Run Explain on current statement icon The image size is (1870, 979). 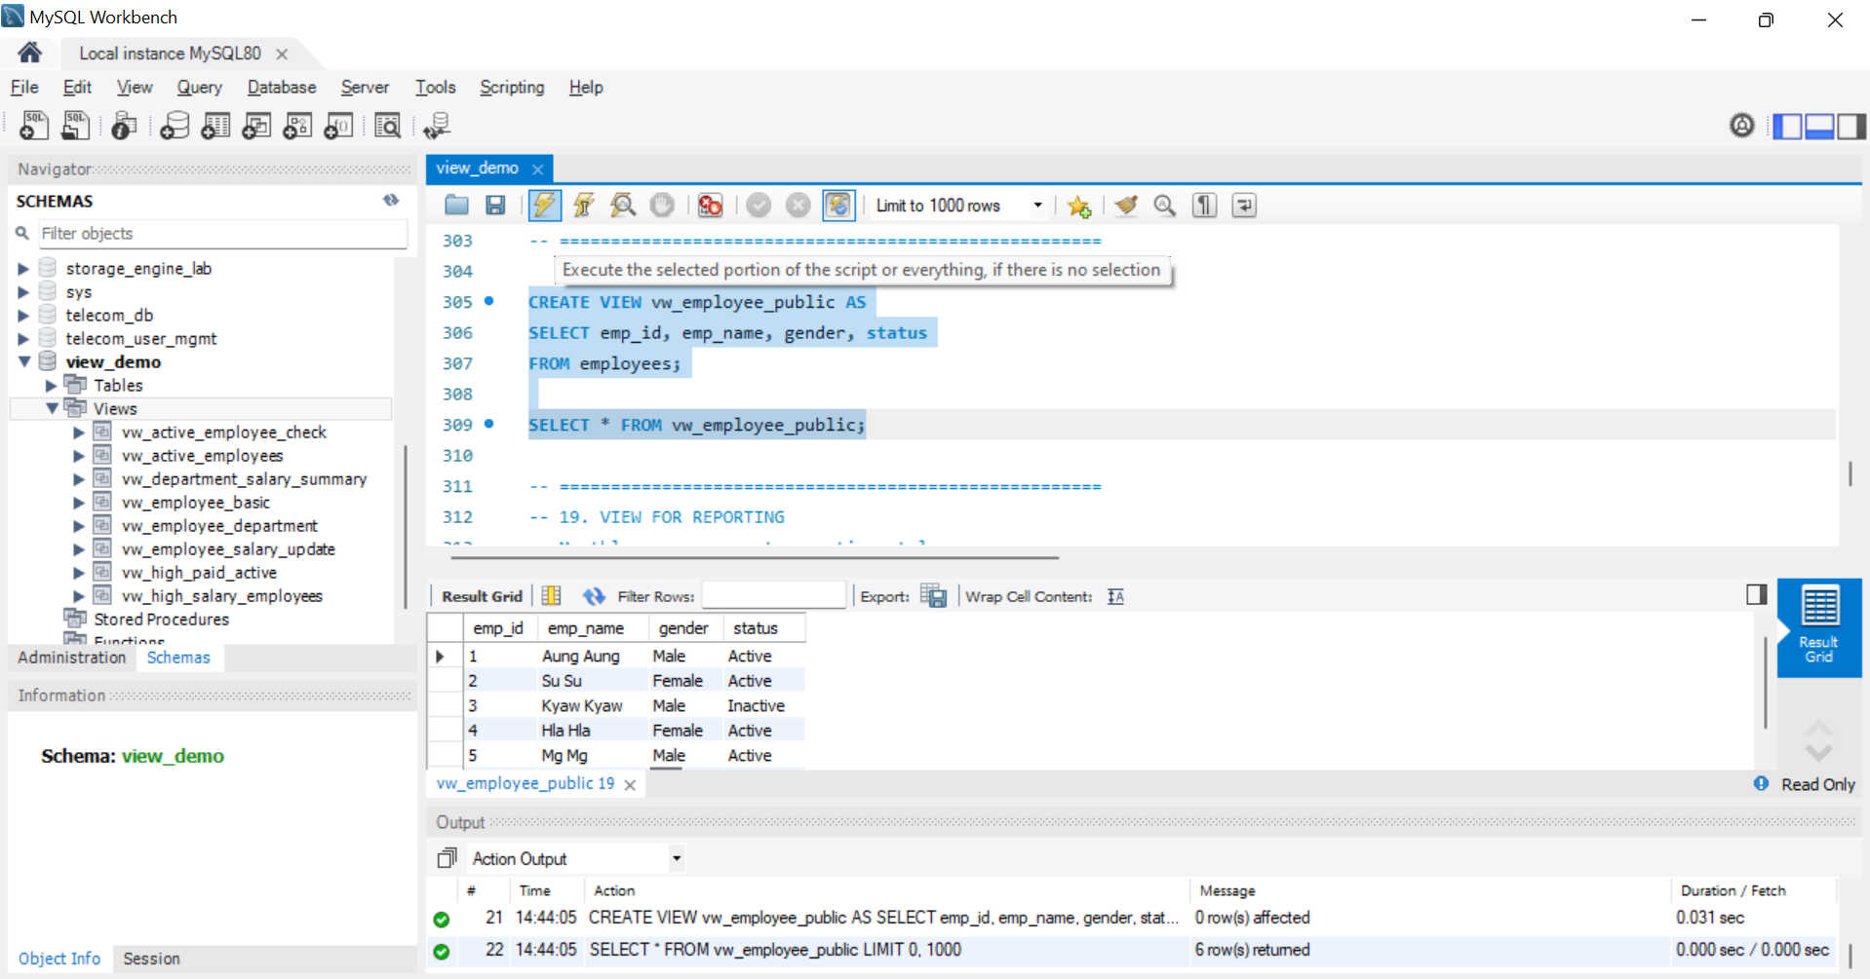[x=623, y=206]
